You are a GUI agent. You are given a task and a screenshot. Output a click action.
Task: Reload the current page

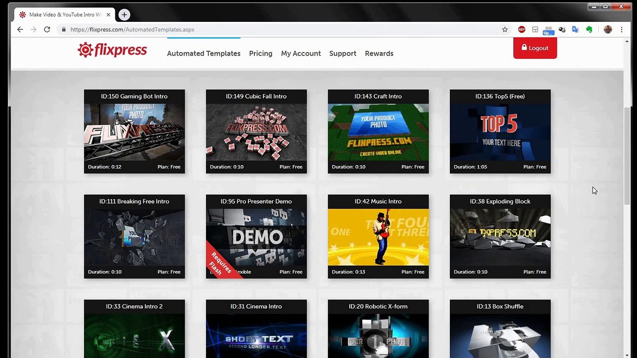click(x=47, y=29)
